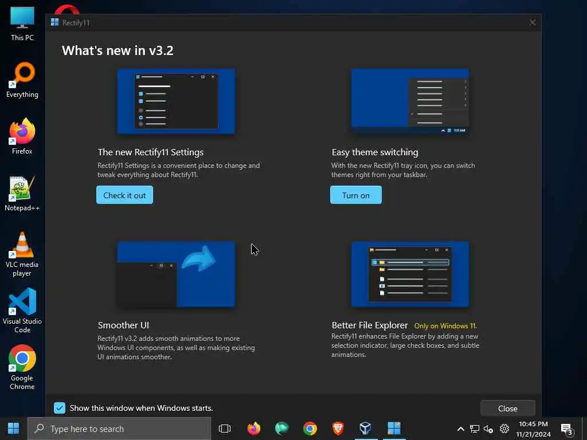The image size is (587, 440).
Task: Select the Firefox desktop shortcut
Action: tap(22, 136)
